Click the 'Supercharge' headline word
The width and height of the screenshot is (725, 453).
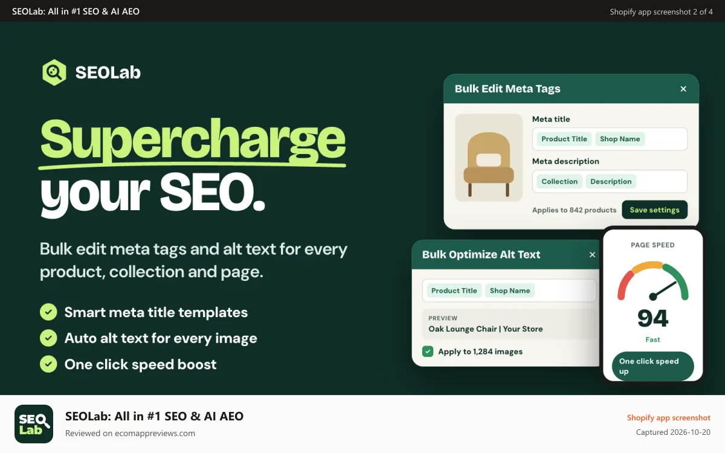tap(193, 143)
